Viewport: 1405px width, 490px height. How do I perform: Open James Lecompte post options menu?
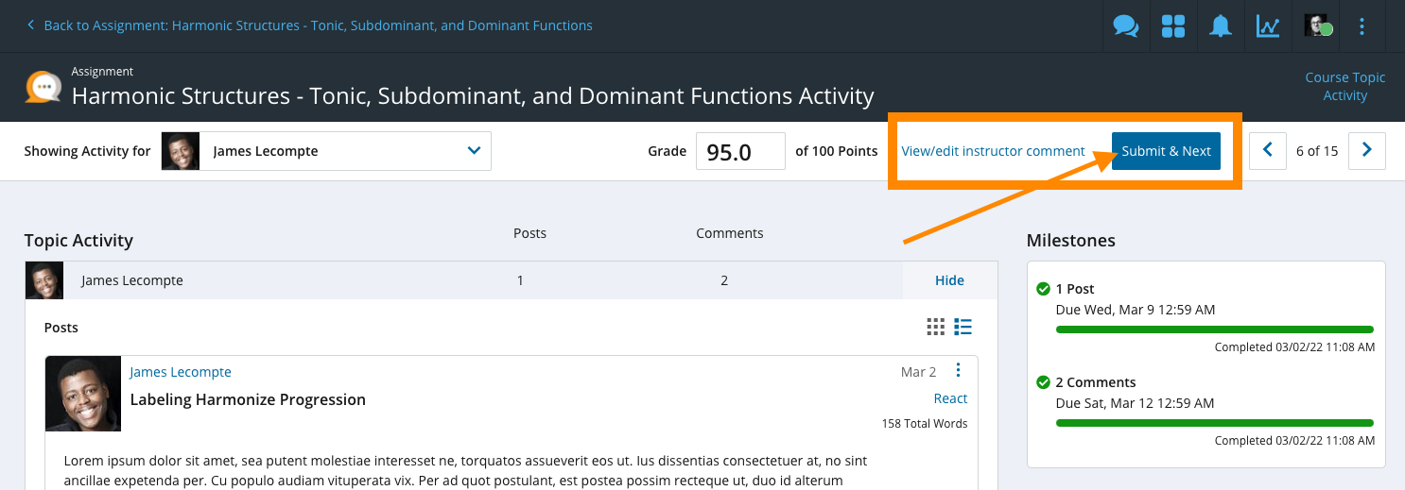point(958,370)
